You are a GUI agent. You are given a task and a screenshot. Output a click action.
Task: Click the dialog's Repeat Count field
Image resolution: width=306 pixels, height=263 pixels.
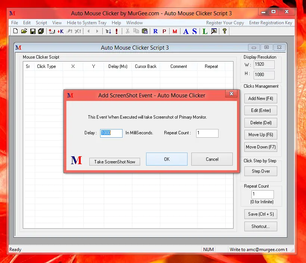click(x=207, y=133)
